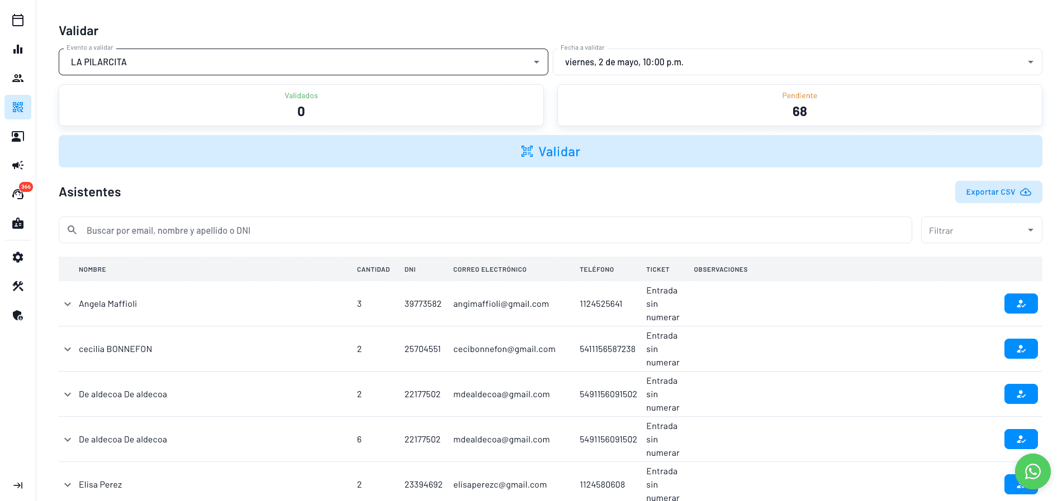Click the attendee search field
This screenshot has width=1062, height=501.
pyautogui.click(x=485, y=230)
